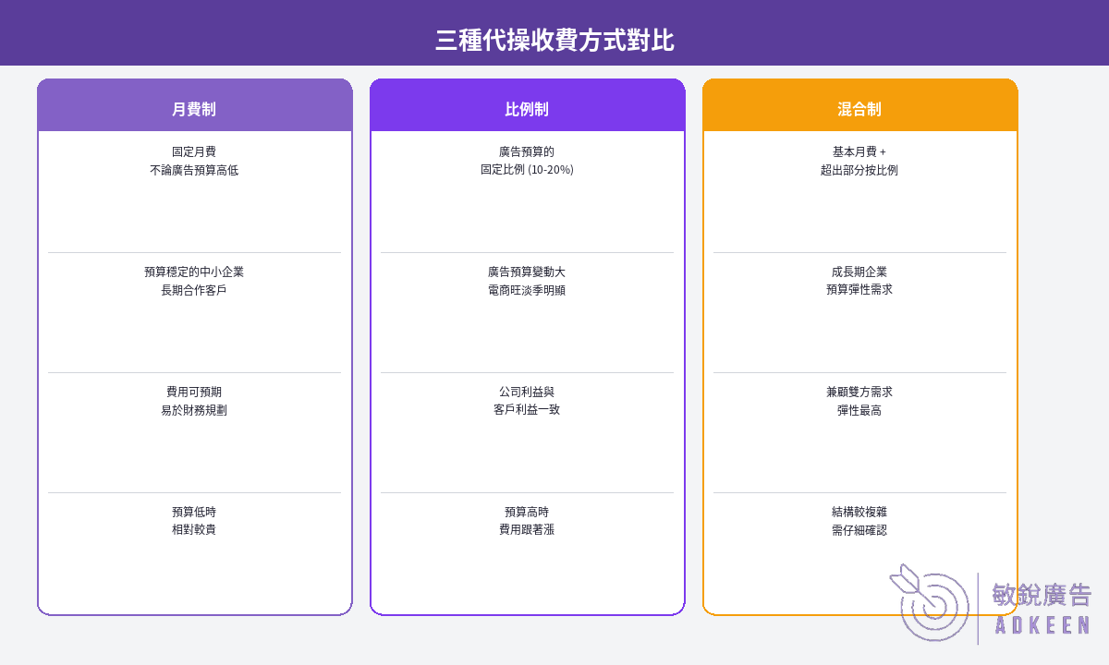The image size is (1109, 665).
Task: Click 成長期企業 text in mixed card
Action: click(x=859, y=272)
